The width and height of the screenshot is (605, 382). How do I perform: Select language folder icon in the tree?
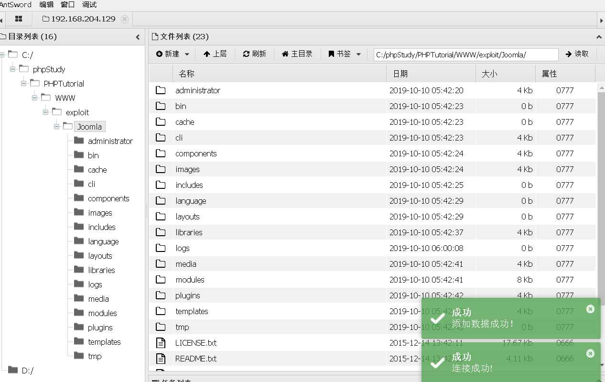coord(79,241)
